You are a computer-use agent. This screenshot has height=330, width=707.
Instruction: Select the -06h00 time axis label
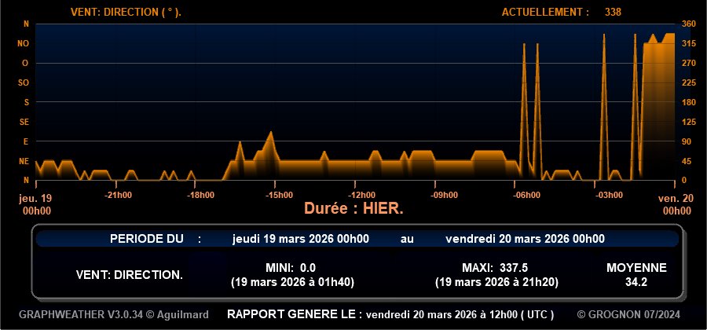pyautogui.click(x=526, y=196)
